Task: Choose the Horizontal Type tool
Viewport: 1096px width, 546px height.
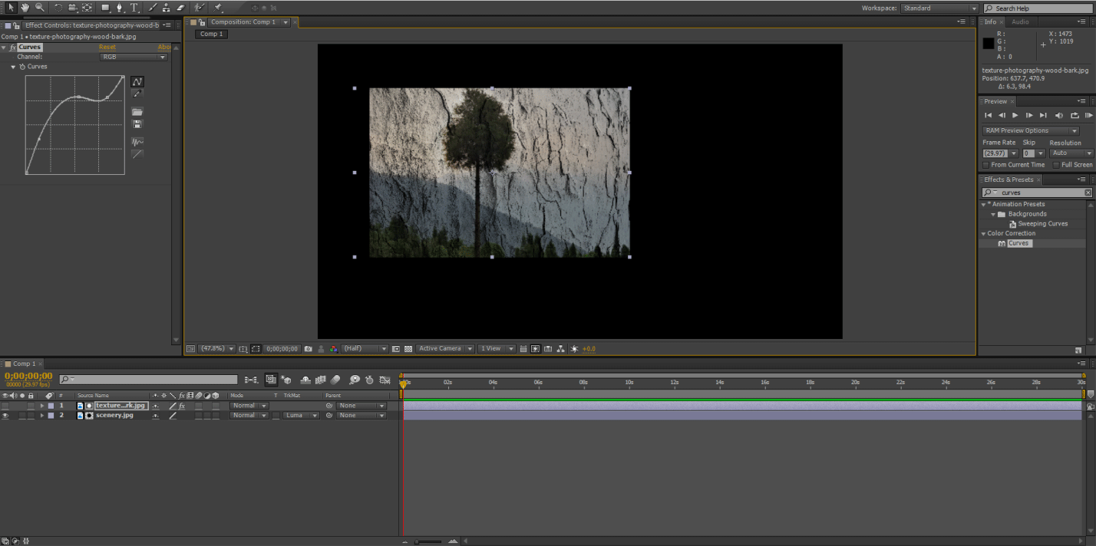Action: pyautogui.click(x=134, y=8)
